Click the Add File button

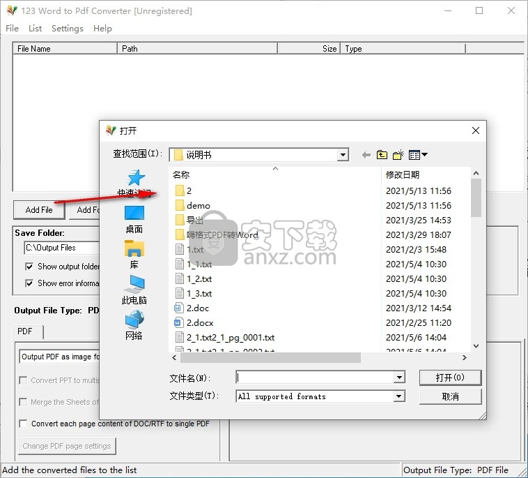39,210
